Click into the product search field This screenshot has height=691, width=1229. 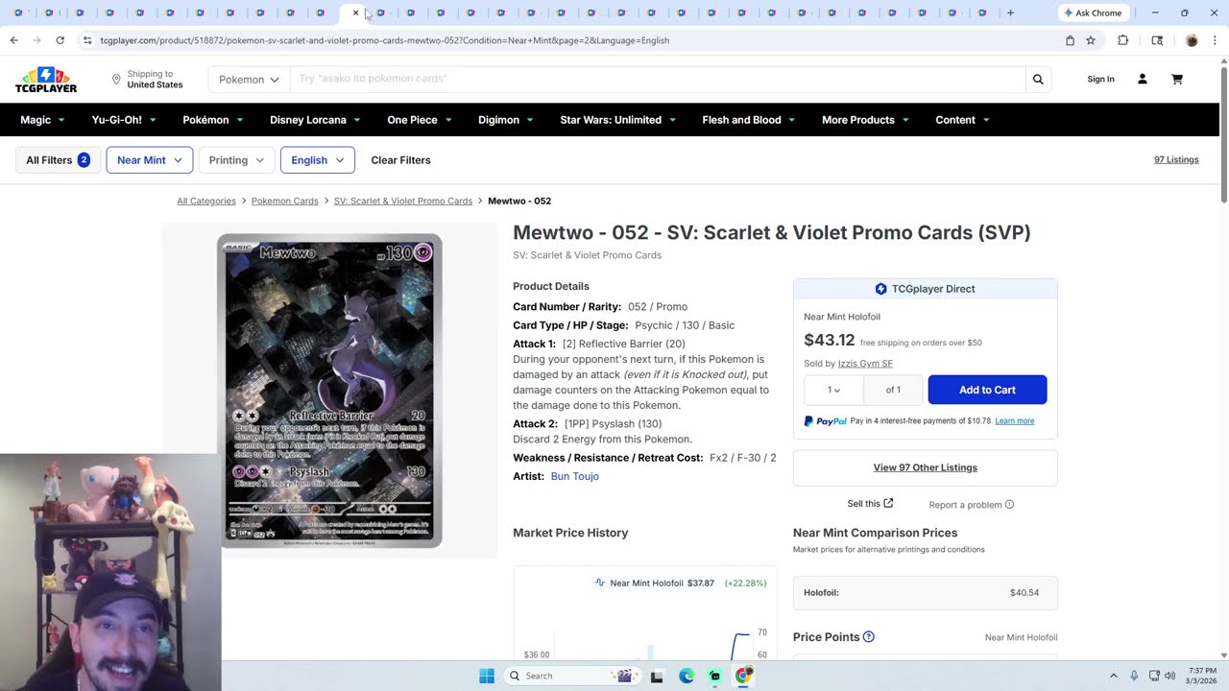tap(658, 79)
